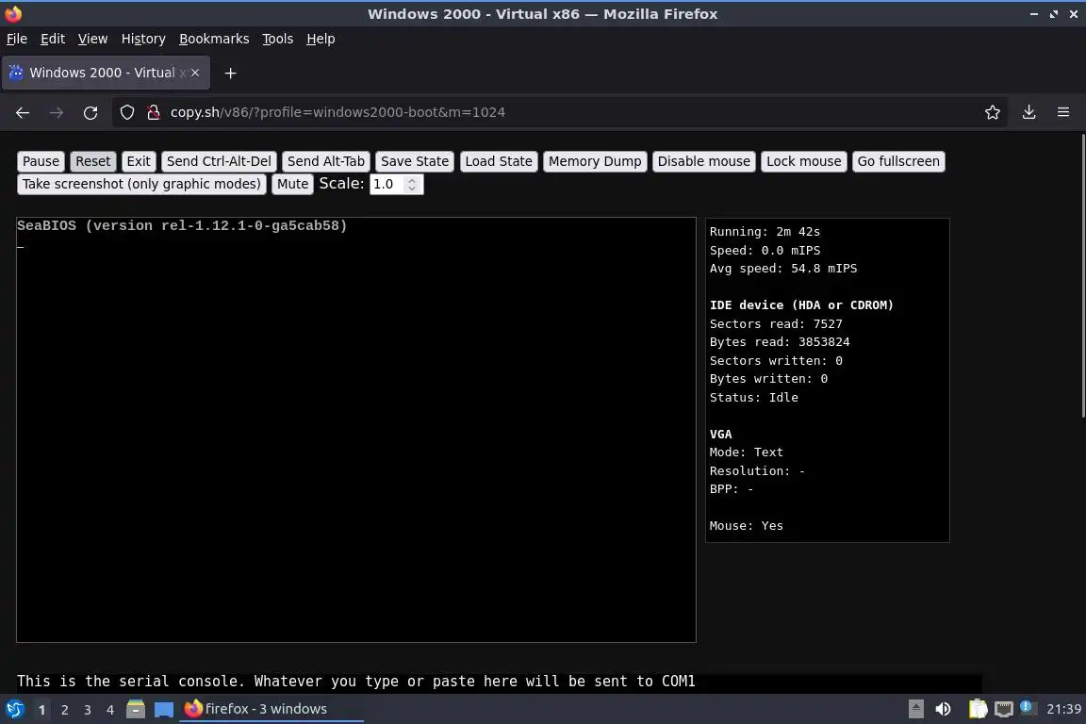This screenshot has height=724, width=1086.
Task: Click the eject/removable media tray icon
Action: pos(915,709)
